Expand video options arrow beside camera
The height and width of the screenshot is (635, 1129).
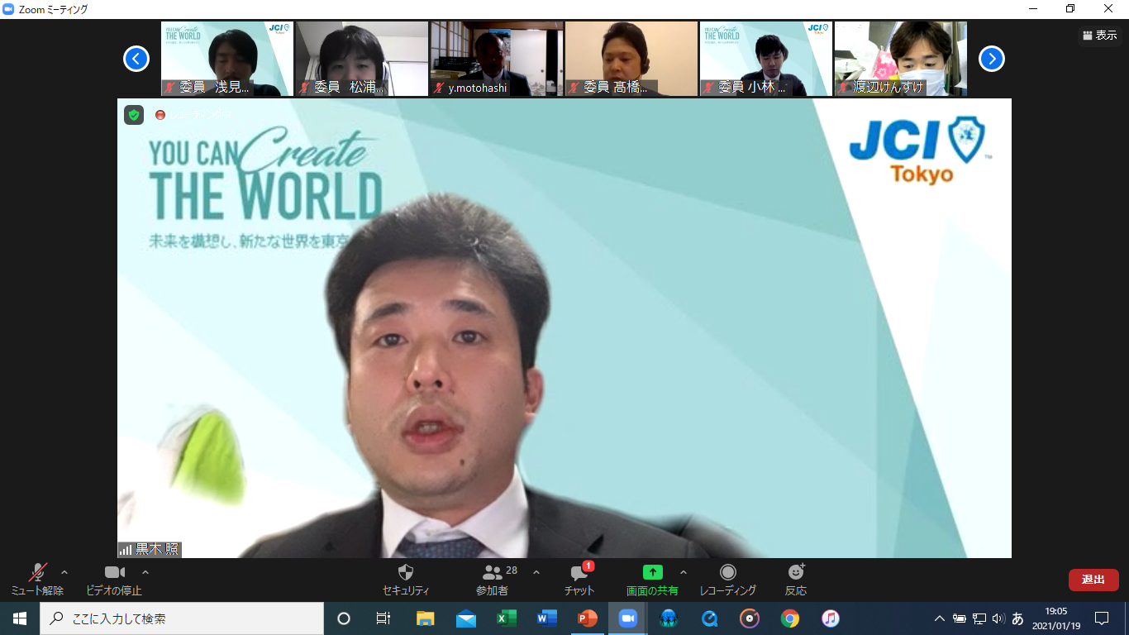pos(145,572)
